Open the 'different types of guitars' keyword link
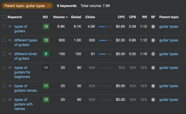Image resolution: width=186 pixels, height=114 pixels. 26,42
